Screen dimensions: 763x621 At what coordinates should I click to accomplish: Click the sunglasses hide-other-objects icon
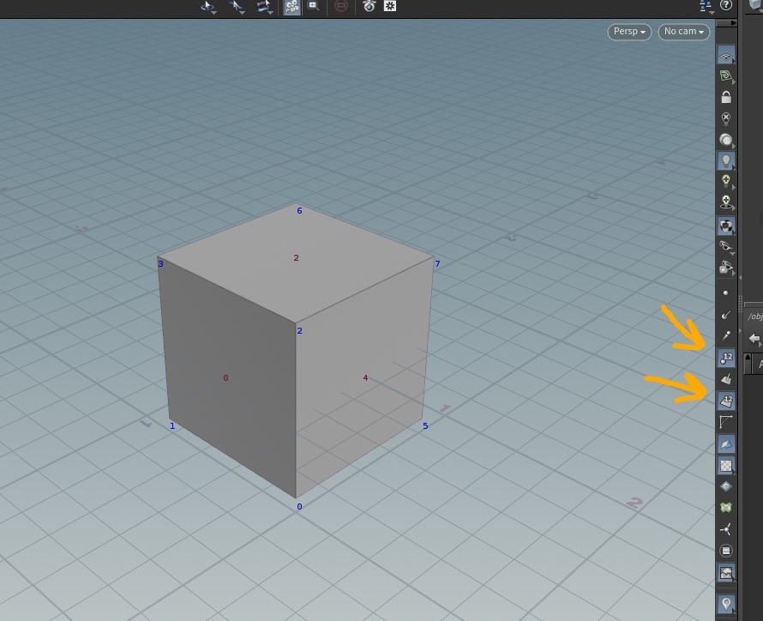tap(726, 246)
